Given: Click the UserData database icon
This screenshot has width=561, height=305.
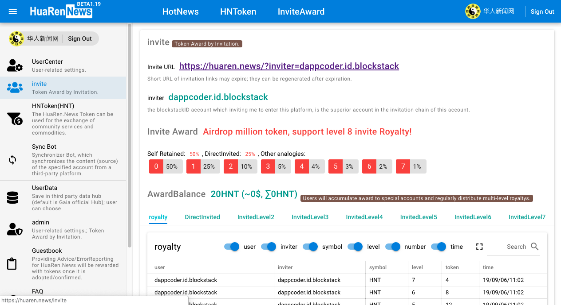Looking at the screenshot, I should click(12, 198).
